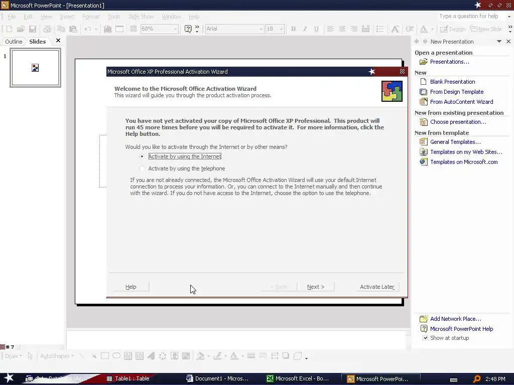Select the Oval drawing tool
The image size is (514, 385).
[116, 356]
